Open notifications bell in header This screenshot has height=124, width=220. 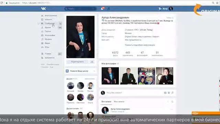(102, 9)
